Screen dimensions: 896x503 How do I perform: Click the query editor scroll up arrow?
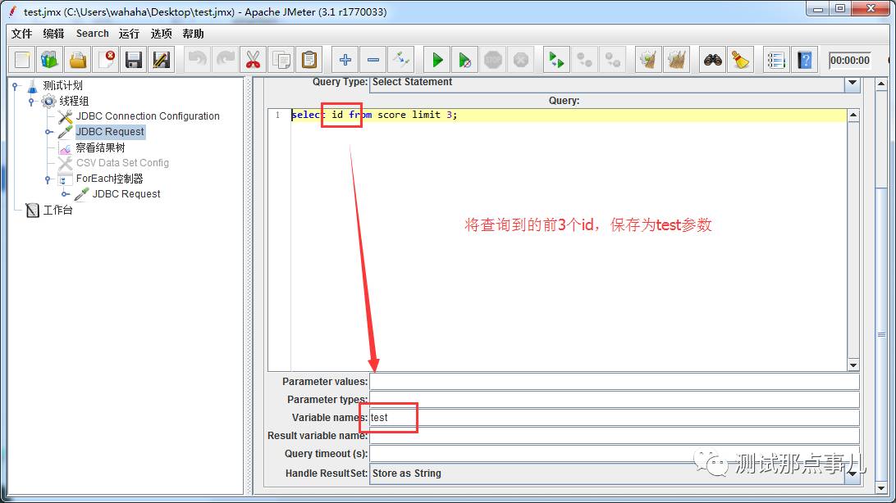853,116
